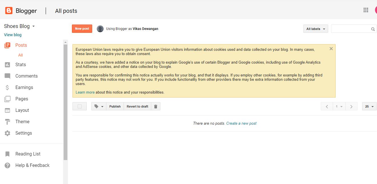This screenshot has width=377, height=184.
Task: Open Reading List in sidebar
Action: point(28,154)
